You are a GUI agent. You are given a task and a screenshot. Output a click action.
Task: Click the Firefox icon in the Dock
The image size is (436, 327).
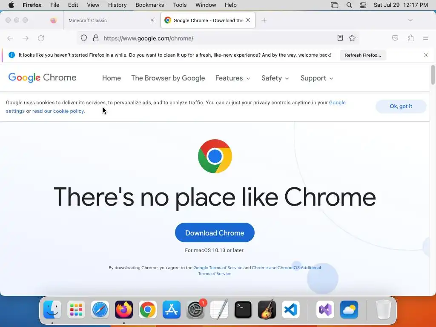(x=124, y=310)
